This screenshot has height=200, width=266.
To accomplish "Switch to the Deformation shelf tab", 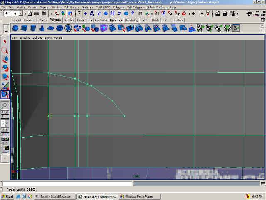I will point(85,20).
